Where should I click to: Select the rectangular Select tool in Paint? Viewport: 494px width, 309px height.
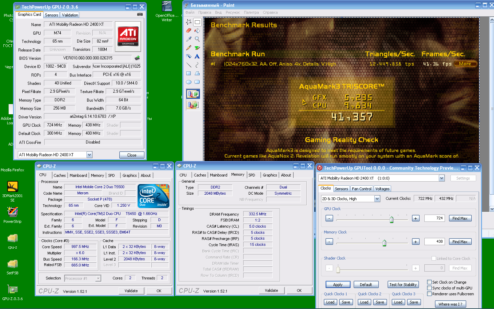[x=197, y=22]
